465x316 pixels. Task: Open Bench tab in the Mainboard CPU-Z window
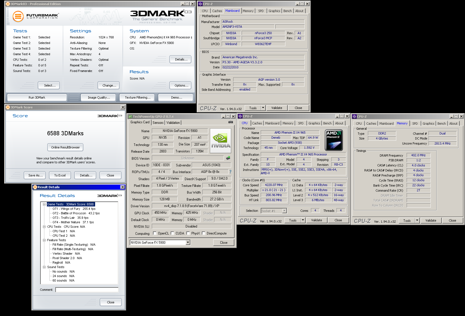click(x=287, y=11)
